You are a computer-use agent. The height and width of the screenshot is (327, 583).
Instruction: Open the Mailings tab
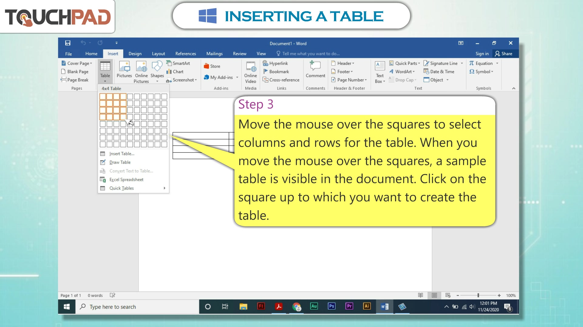point(214,54)
